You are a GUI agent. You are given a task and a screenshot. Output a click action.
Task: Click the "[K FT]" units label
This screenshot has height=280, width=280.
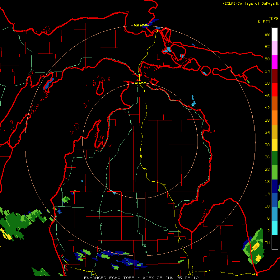(263, 21)
